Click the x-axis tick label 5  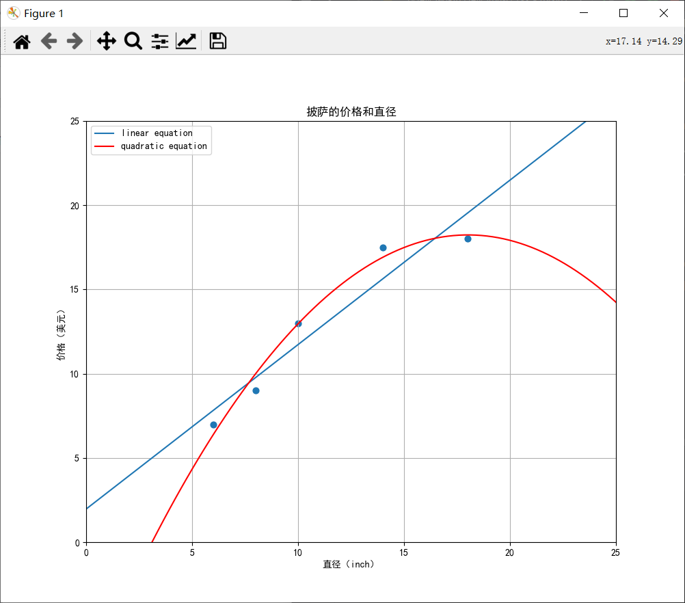(192, 552)
